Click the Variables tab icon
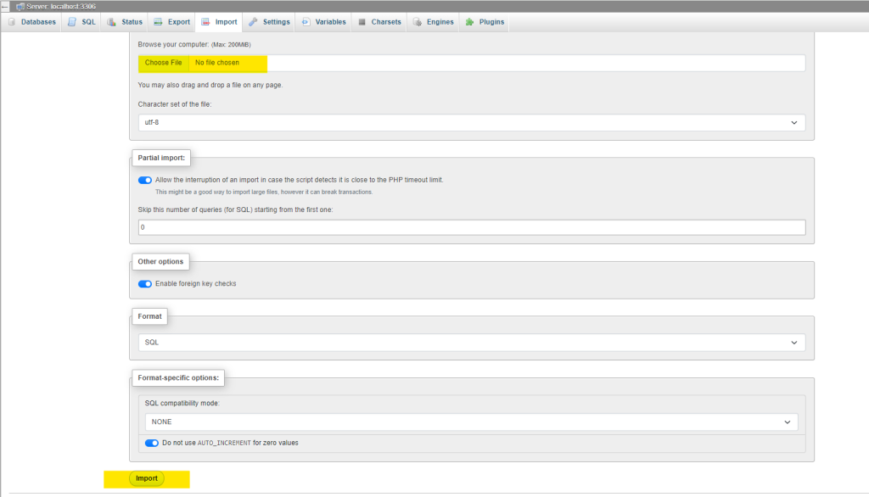Screen dimensions: 869x497 [305, 22]
